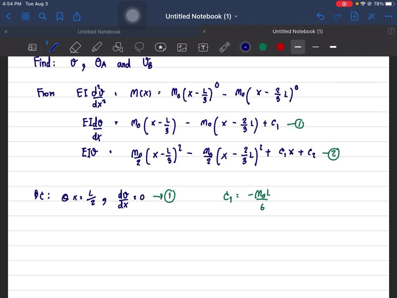
Task: Add a new page
Action: pyautogui.click(x=354, y=16)
